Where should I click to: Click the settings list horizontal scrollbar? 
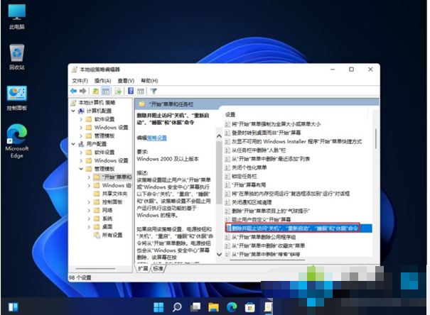tap(267, 260)
